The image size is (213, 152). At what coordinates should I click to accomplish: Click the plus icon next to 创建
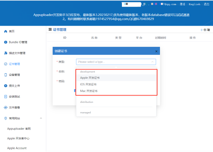coord(201,30)
